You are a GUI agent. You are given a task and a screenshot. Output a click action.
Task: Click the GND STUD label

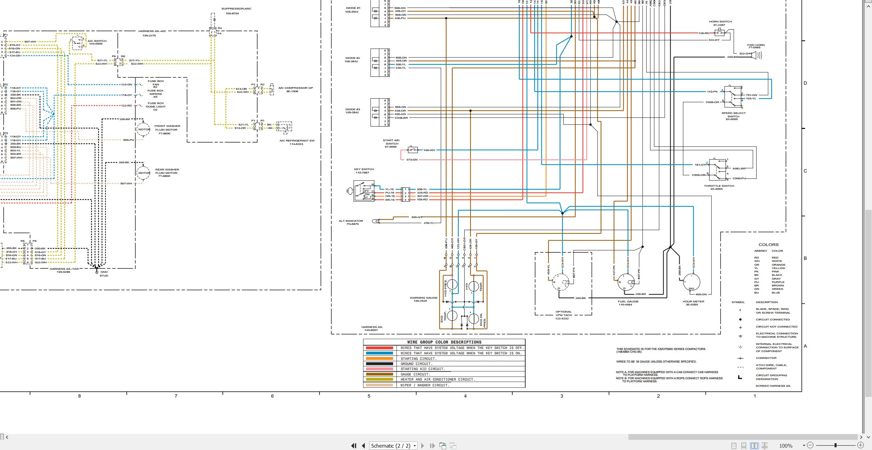[x=104, y=273]
